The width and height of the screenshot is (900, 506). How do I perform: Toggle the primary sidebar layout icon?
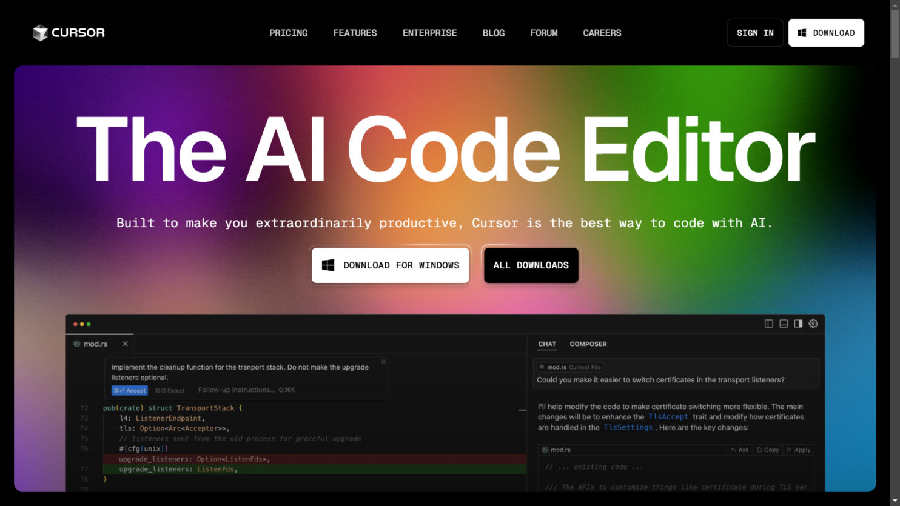tap(768, 324)
